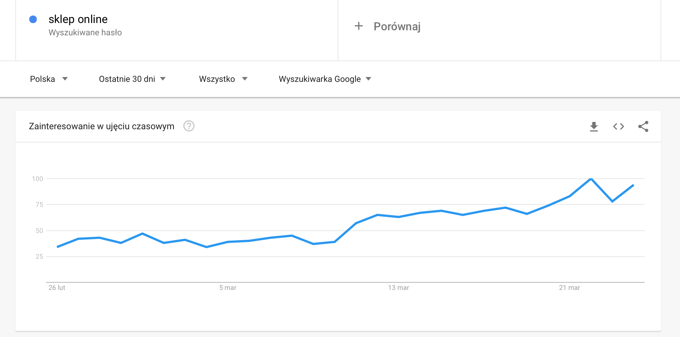Click the Zainteresowanie w ujęciu czasowym heading

[x=101, y=126]
